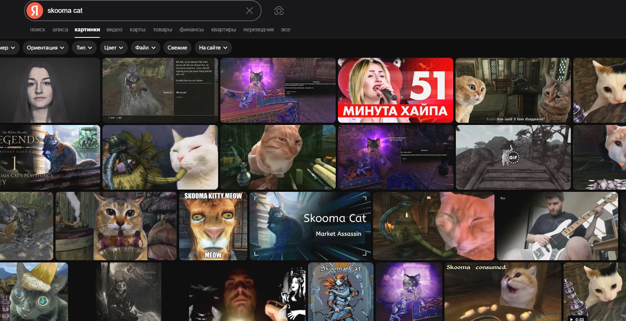Toggle the 'Свежие' filter
This screenshot has width=626, height=321.
coord(177,48)
